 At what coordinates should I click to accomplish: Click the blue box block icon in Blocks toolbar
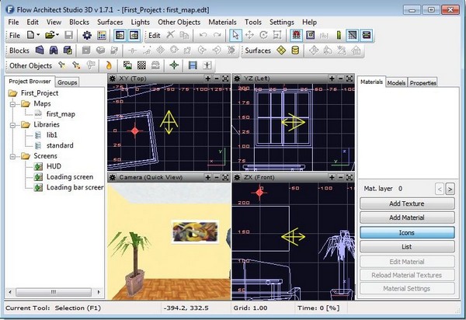[40, 50]
